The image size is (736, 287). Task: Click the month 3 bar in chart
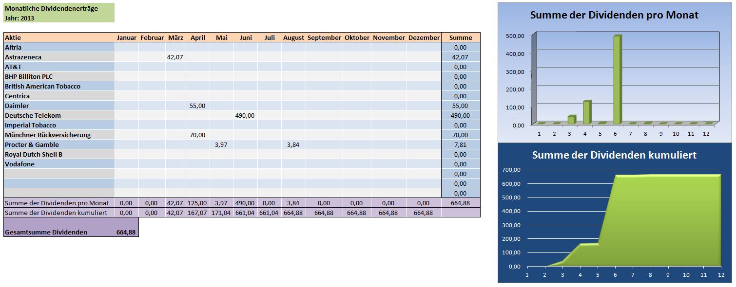click(x=572, y=120)
